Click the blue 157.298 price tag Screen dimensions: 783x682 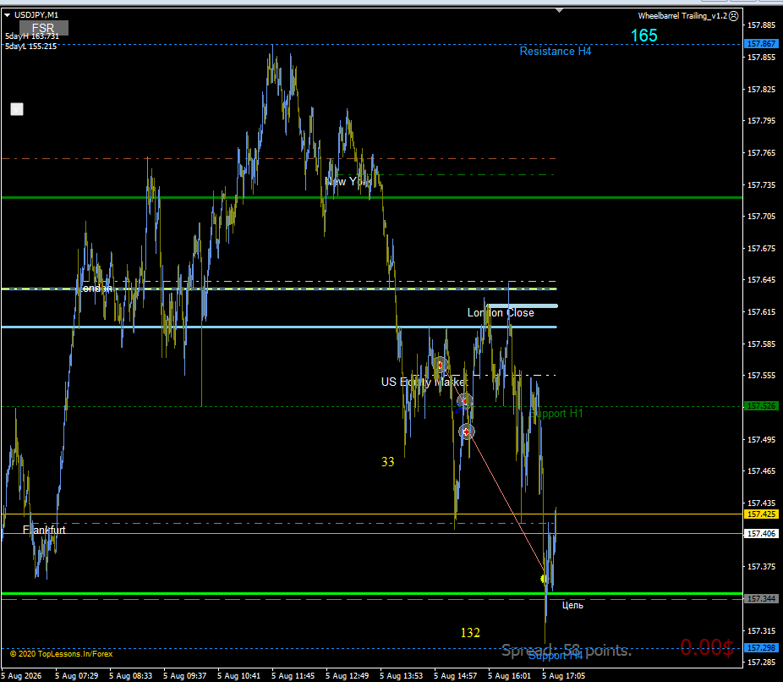click(761, 648)
